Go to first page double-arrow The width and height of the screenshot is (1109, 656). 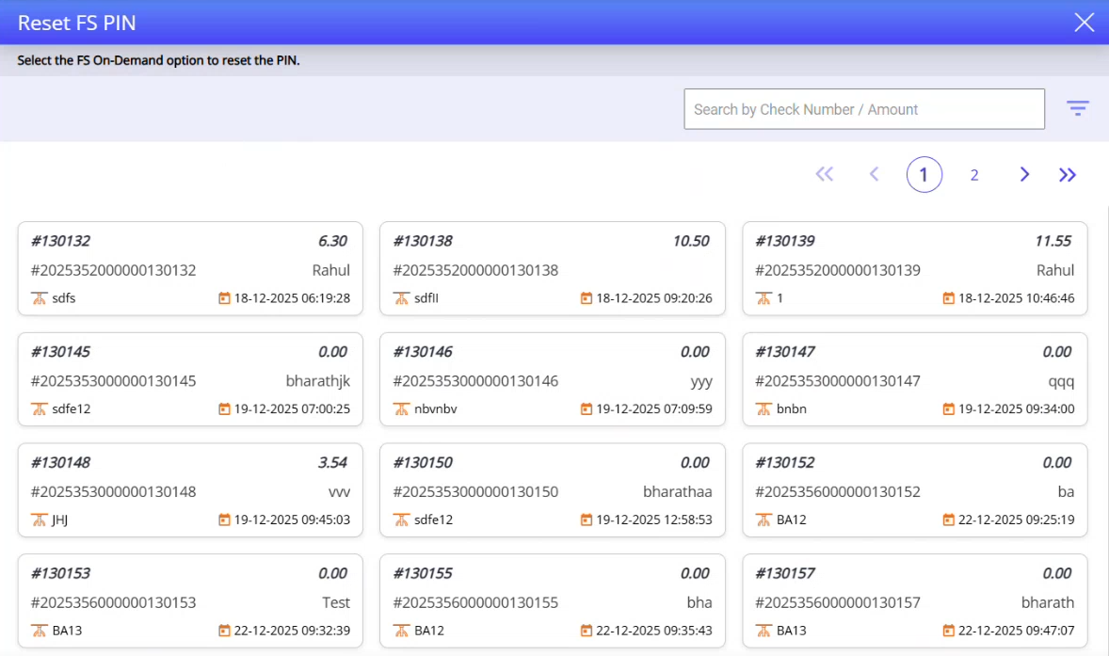(825, 174)
